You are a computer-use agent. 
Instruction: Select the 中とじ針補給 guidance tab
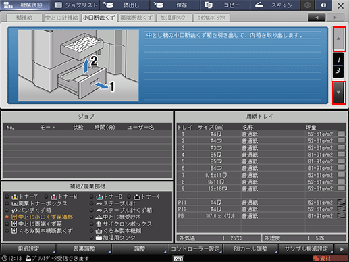(x=61, y=18)
